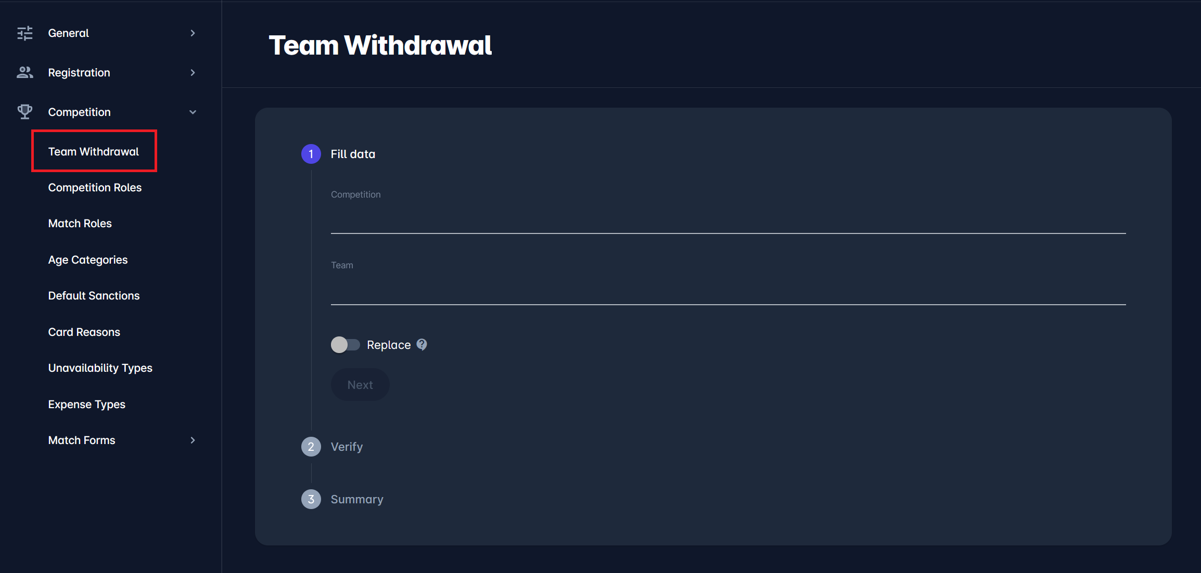This screenshot has width=1201, height=573.
Task: Click the Registration people icon
Action: [24, 73]
